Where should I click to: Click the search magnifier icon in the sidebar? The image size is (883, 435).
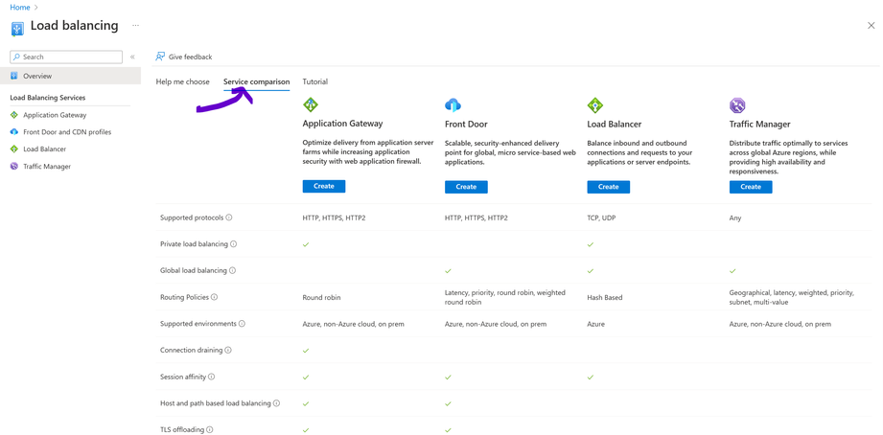coord(17,57)
